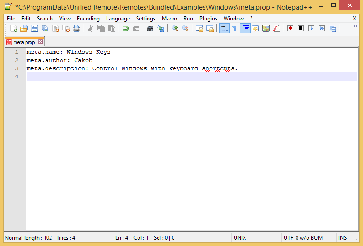
Task: Close the current document via toolbar icon
Action: click(x=56, y=29)
